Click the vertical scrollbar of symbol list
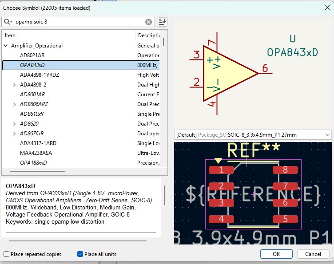 163,42
